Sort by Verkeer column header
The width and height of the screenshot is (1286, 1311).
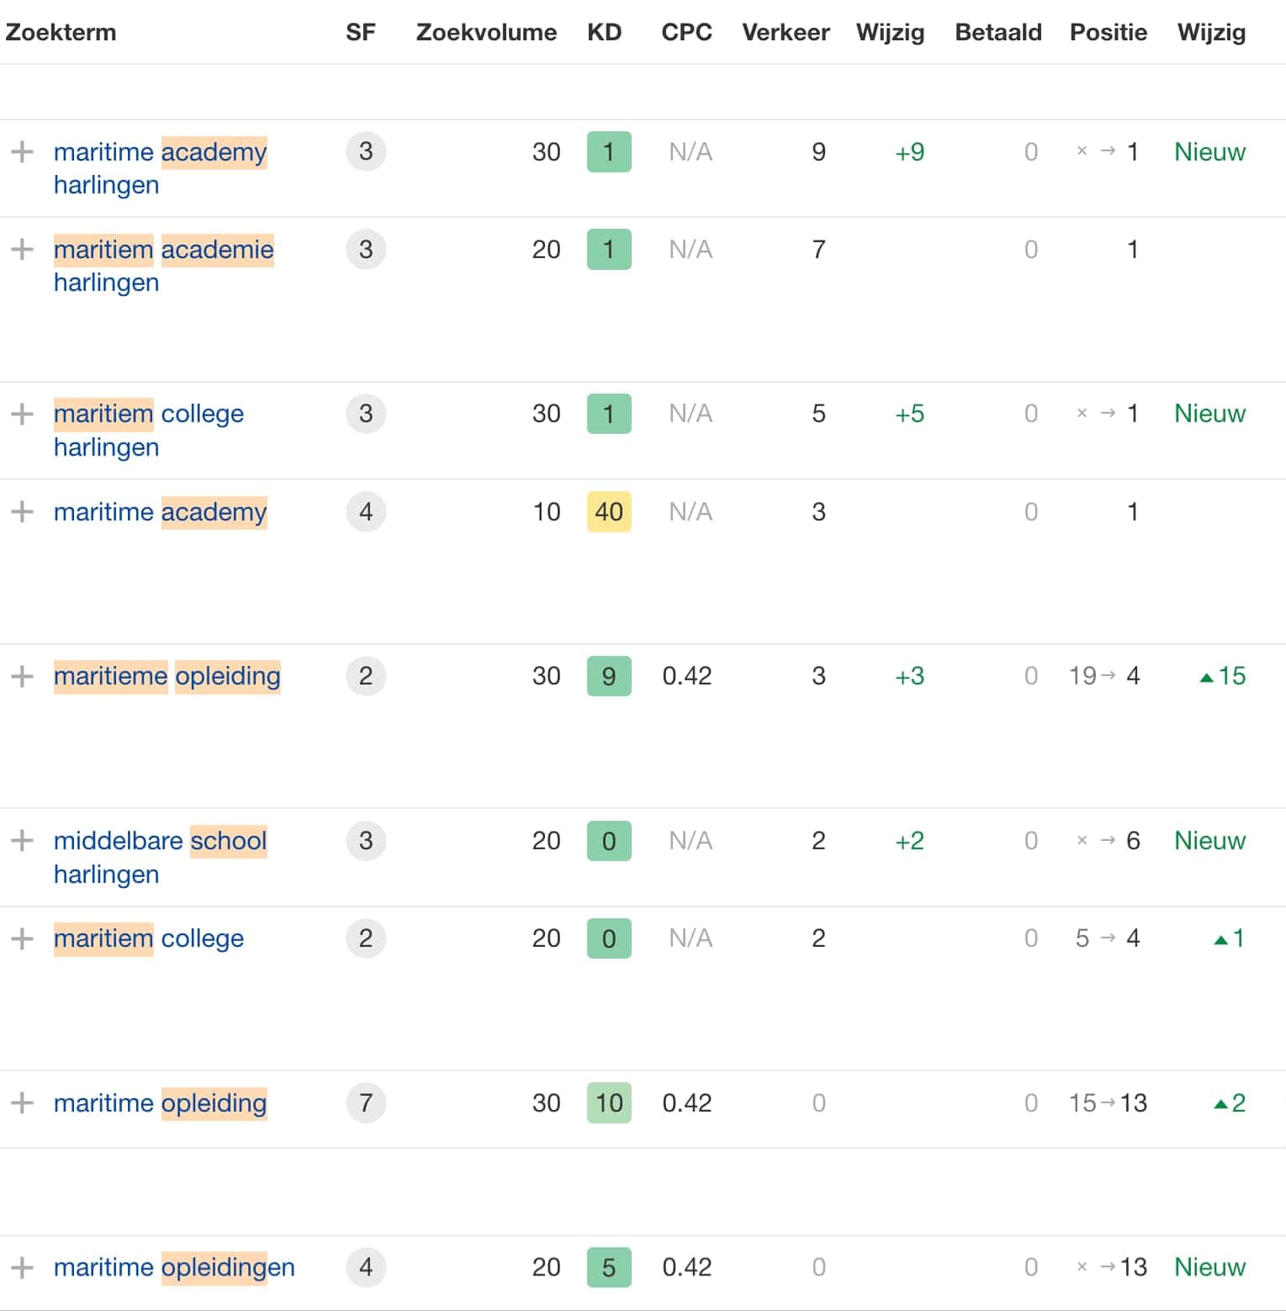[x=785, y=33]
